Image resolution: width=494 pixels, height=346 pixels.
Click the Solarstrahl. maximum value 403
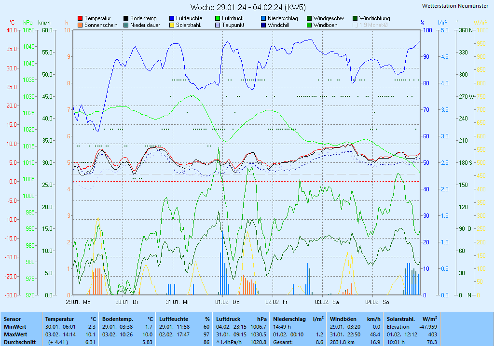[x=433, y=334]
